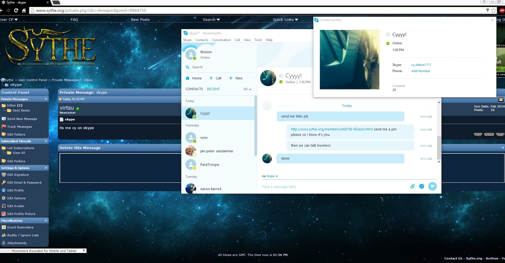Favorite Cyyyy! with the star in chat header
Screen dimensions: 505x263
pyautogui.click(x=281, y=76)
